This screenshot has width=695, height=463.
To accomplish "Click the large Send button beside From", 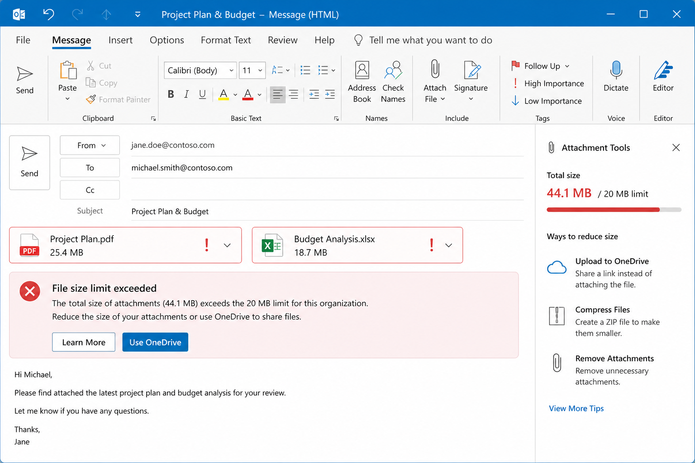I will pyautogui.click(x=29, y=163).
